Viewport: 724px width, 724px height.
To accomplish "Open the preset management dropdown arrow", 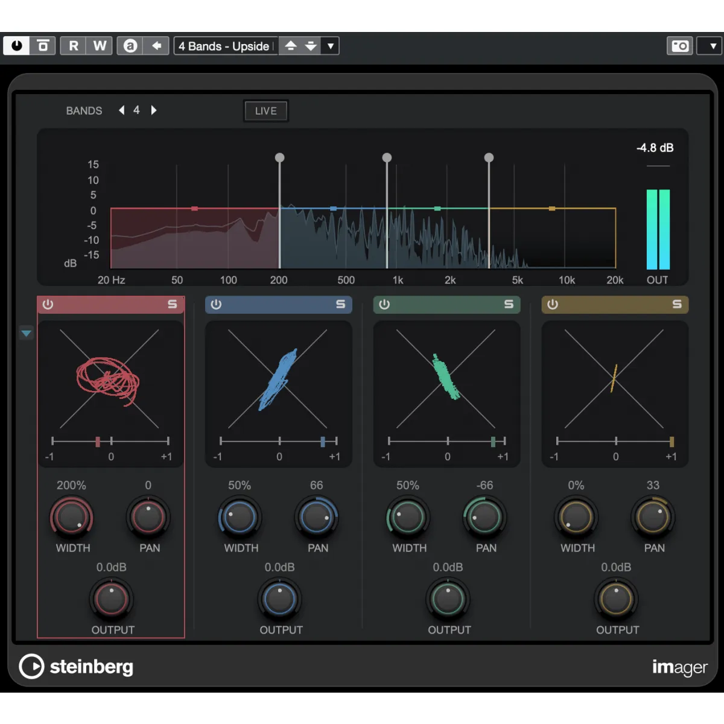I will (330, 46).
